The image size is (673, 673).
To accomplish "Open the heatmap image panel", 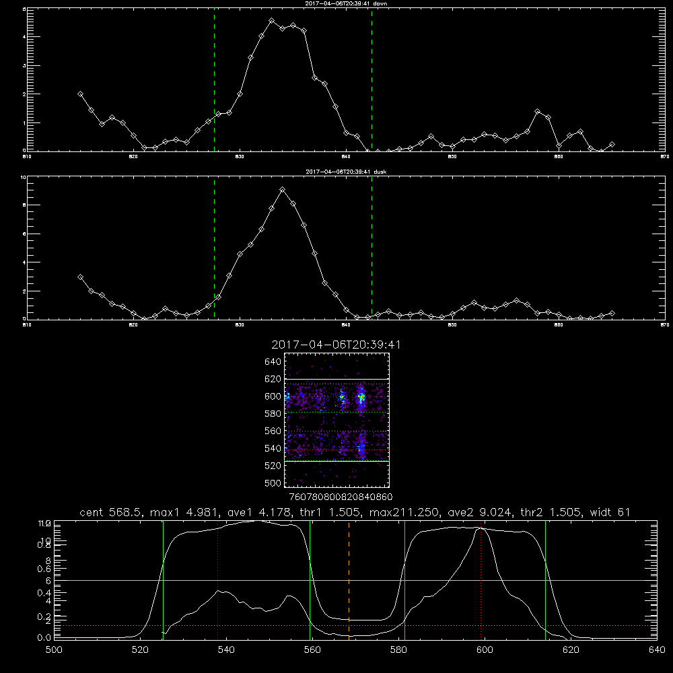I will [337, 420].
